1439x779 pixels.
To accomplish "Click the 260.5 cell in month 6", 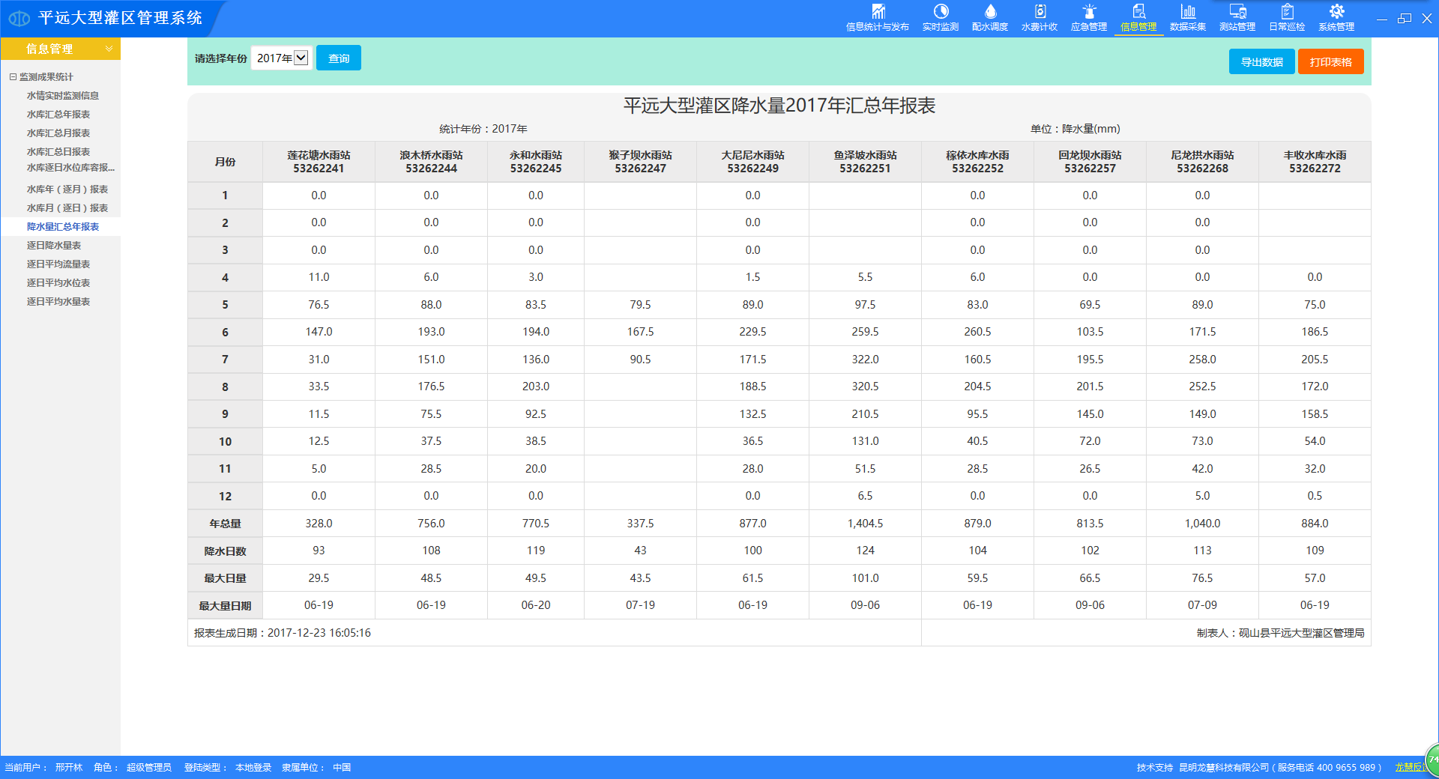I will click(977, 332).
